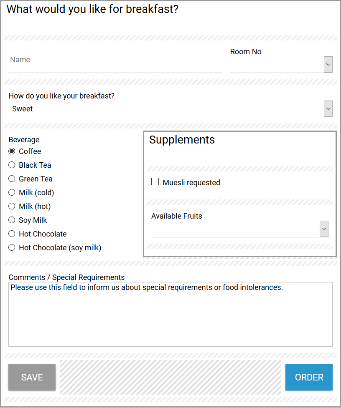Submit with the ORDER button
This screenshot has width=341, height=408.
[309, 377]
